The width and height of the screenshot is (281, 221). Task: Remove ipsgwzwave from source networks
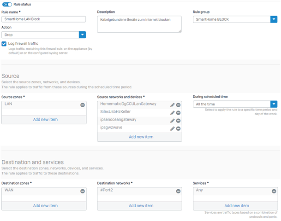click(x=178, y=128)
